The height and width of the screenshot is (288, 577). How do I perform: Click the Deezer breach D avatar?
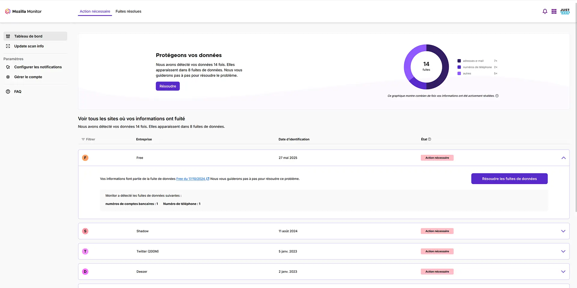pos(85,272)
